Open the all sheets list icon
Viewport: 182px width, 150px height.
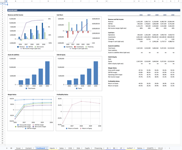coord(11,148)
